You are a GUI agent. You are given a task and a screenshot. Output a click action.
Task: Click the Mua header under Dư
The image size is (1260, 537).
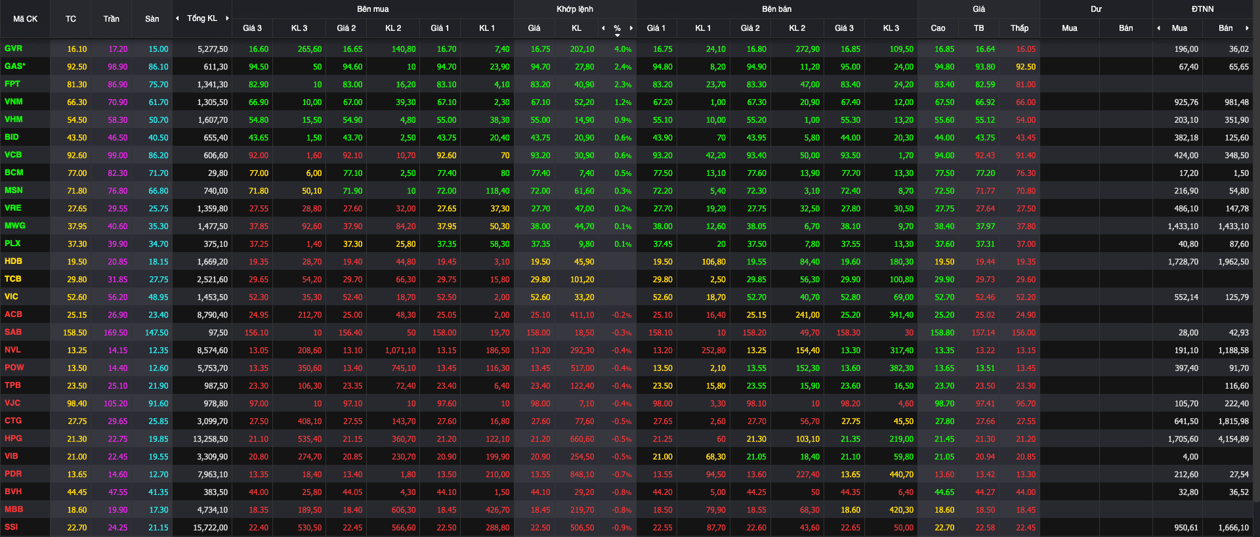tap(1070, 28)
